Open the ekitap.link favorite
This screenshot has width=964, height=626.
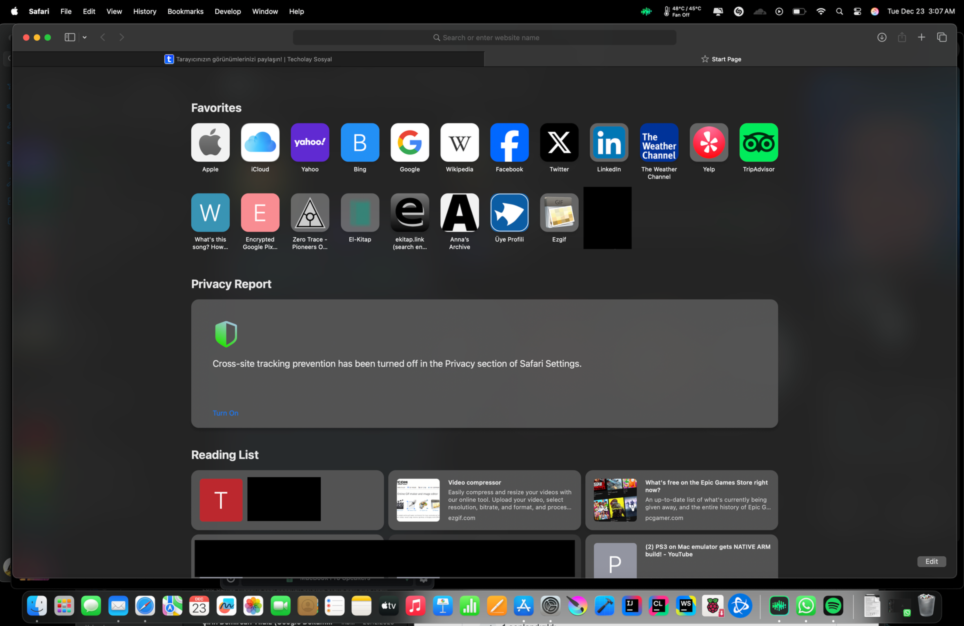(x=409, y=212)
